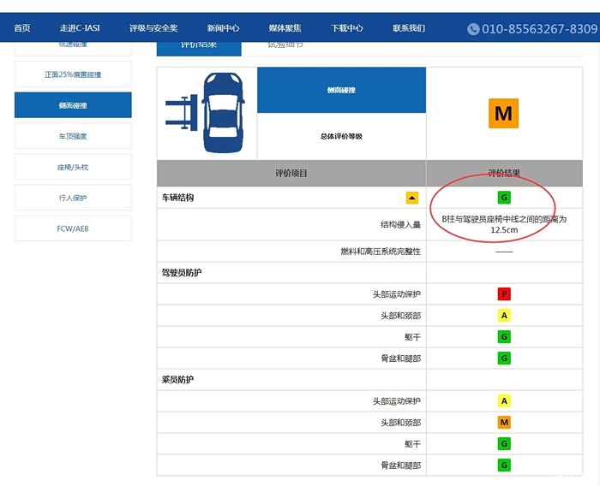Image resolution: width=600 pixels, height=486 pixels.
Task: Click the yellow A badge for driver 头部和颈部
Action: 504,315
